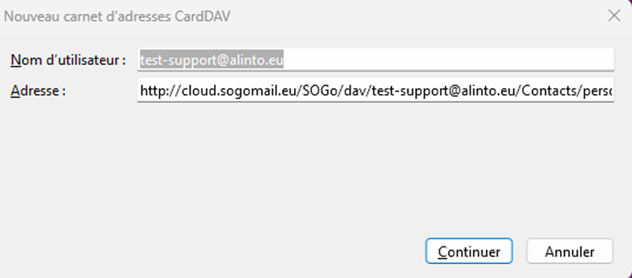Close the CardDAV dialog with the X
The height and width of the screenshot is (278, 632).
pos(614,16)
